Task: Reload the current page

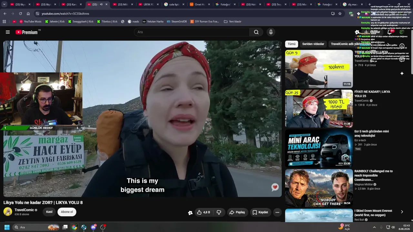Action: 20,14
